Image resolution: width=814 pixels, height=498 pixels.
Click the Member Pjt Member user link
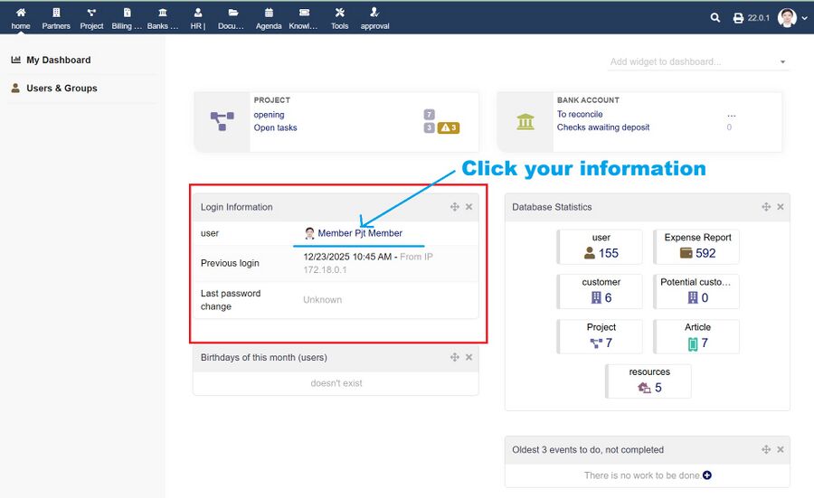coord(359,233)
